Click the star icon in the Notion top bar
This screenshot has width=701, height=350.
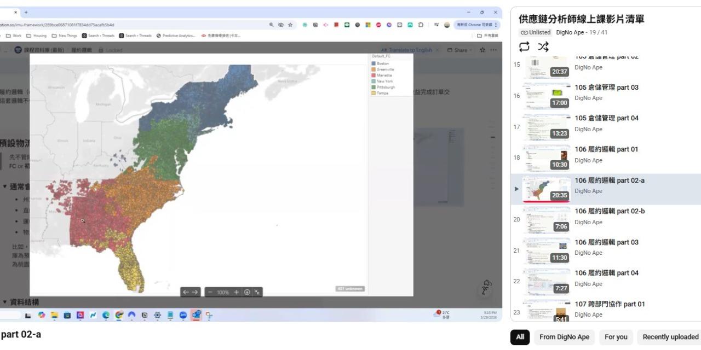482,50
